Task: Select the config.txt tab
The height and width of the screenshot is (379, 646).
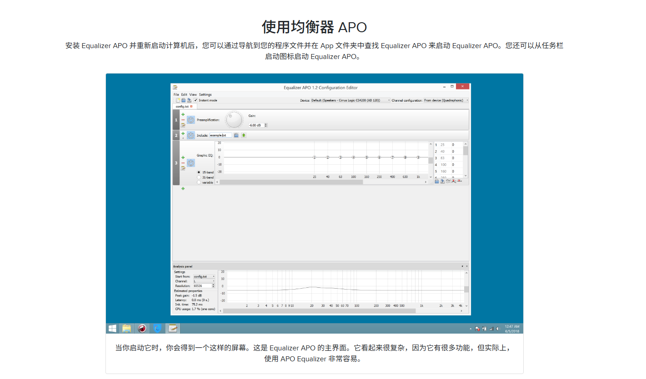Action: tap(184, 106)
